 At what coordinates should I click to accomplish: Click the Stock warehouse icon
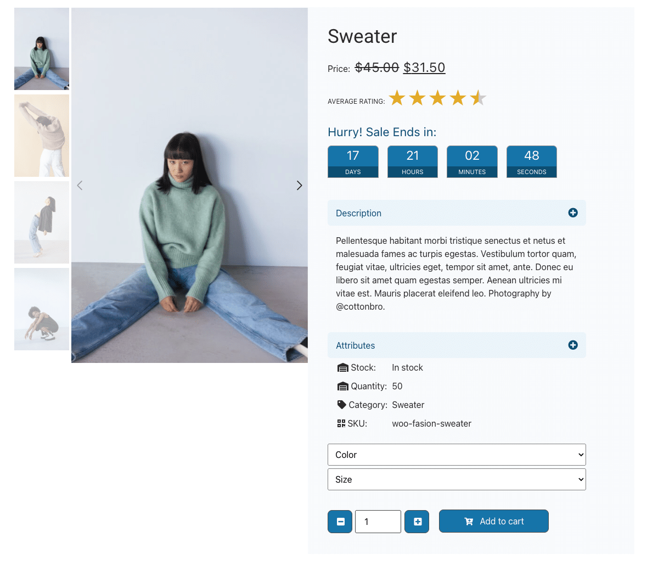click(x=343, y=368)
